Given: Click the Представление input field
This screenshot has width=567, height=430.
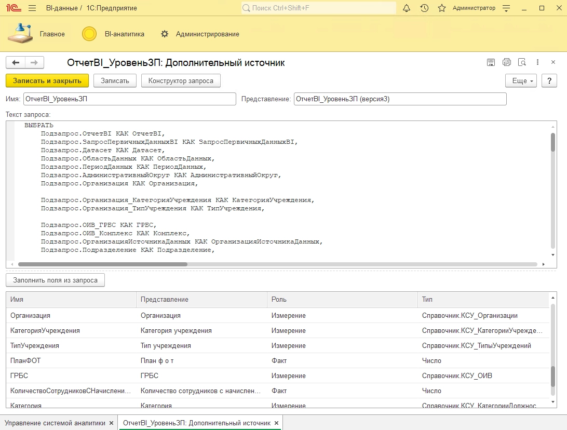Looking at the screenshot, I should 399,99.
